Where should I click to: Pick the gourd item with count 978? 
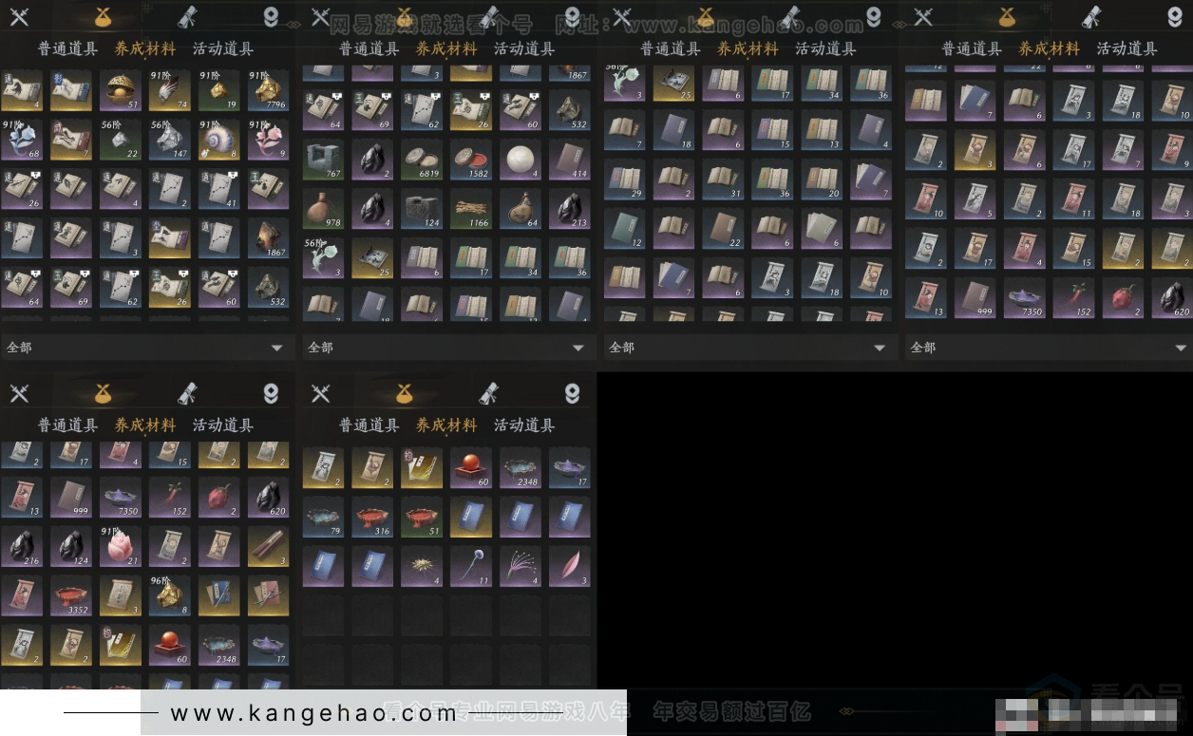323,210
